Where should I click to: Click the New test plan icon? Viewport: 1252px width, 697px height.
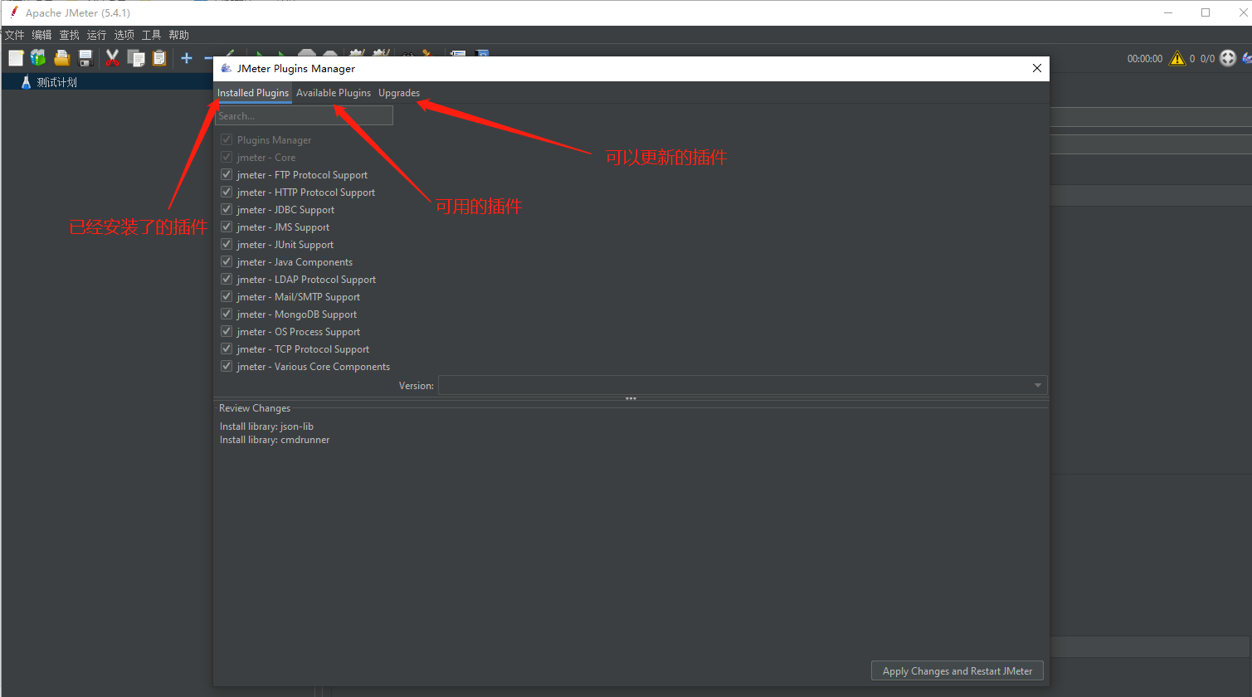coord(16,58)
